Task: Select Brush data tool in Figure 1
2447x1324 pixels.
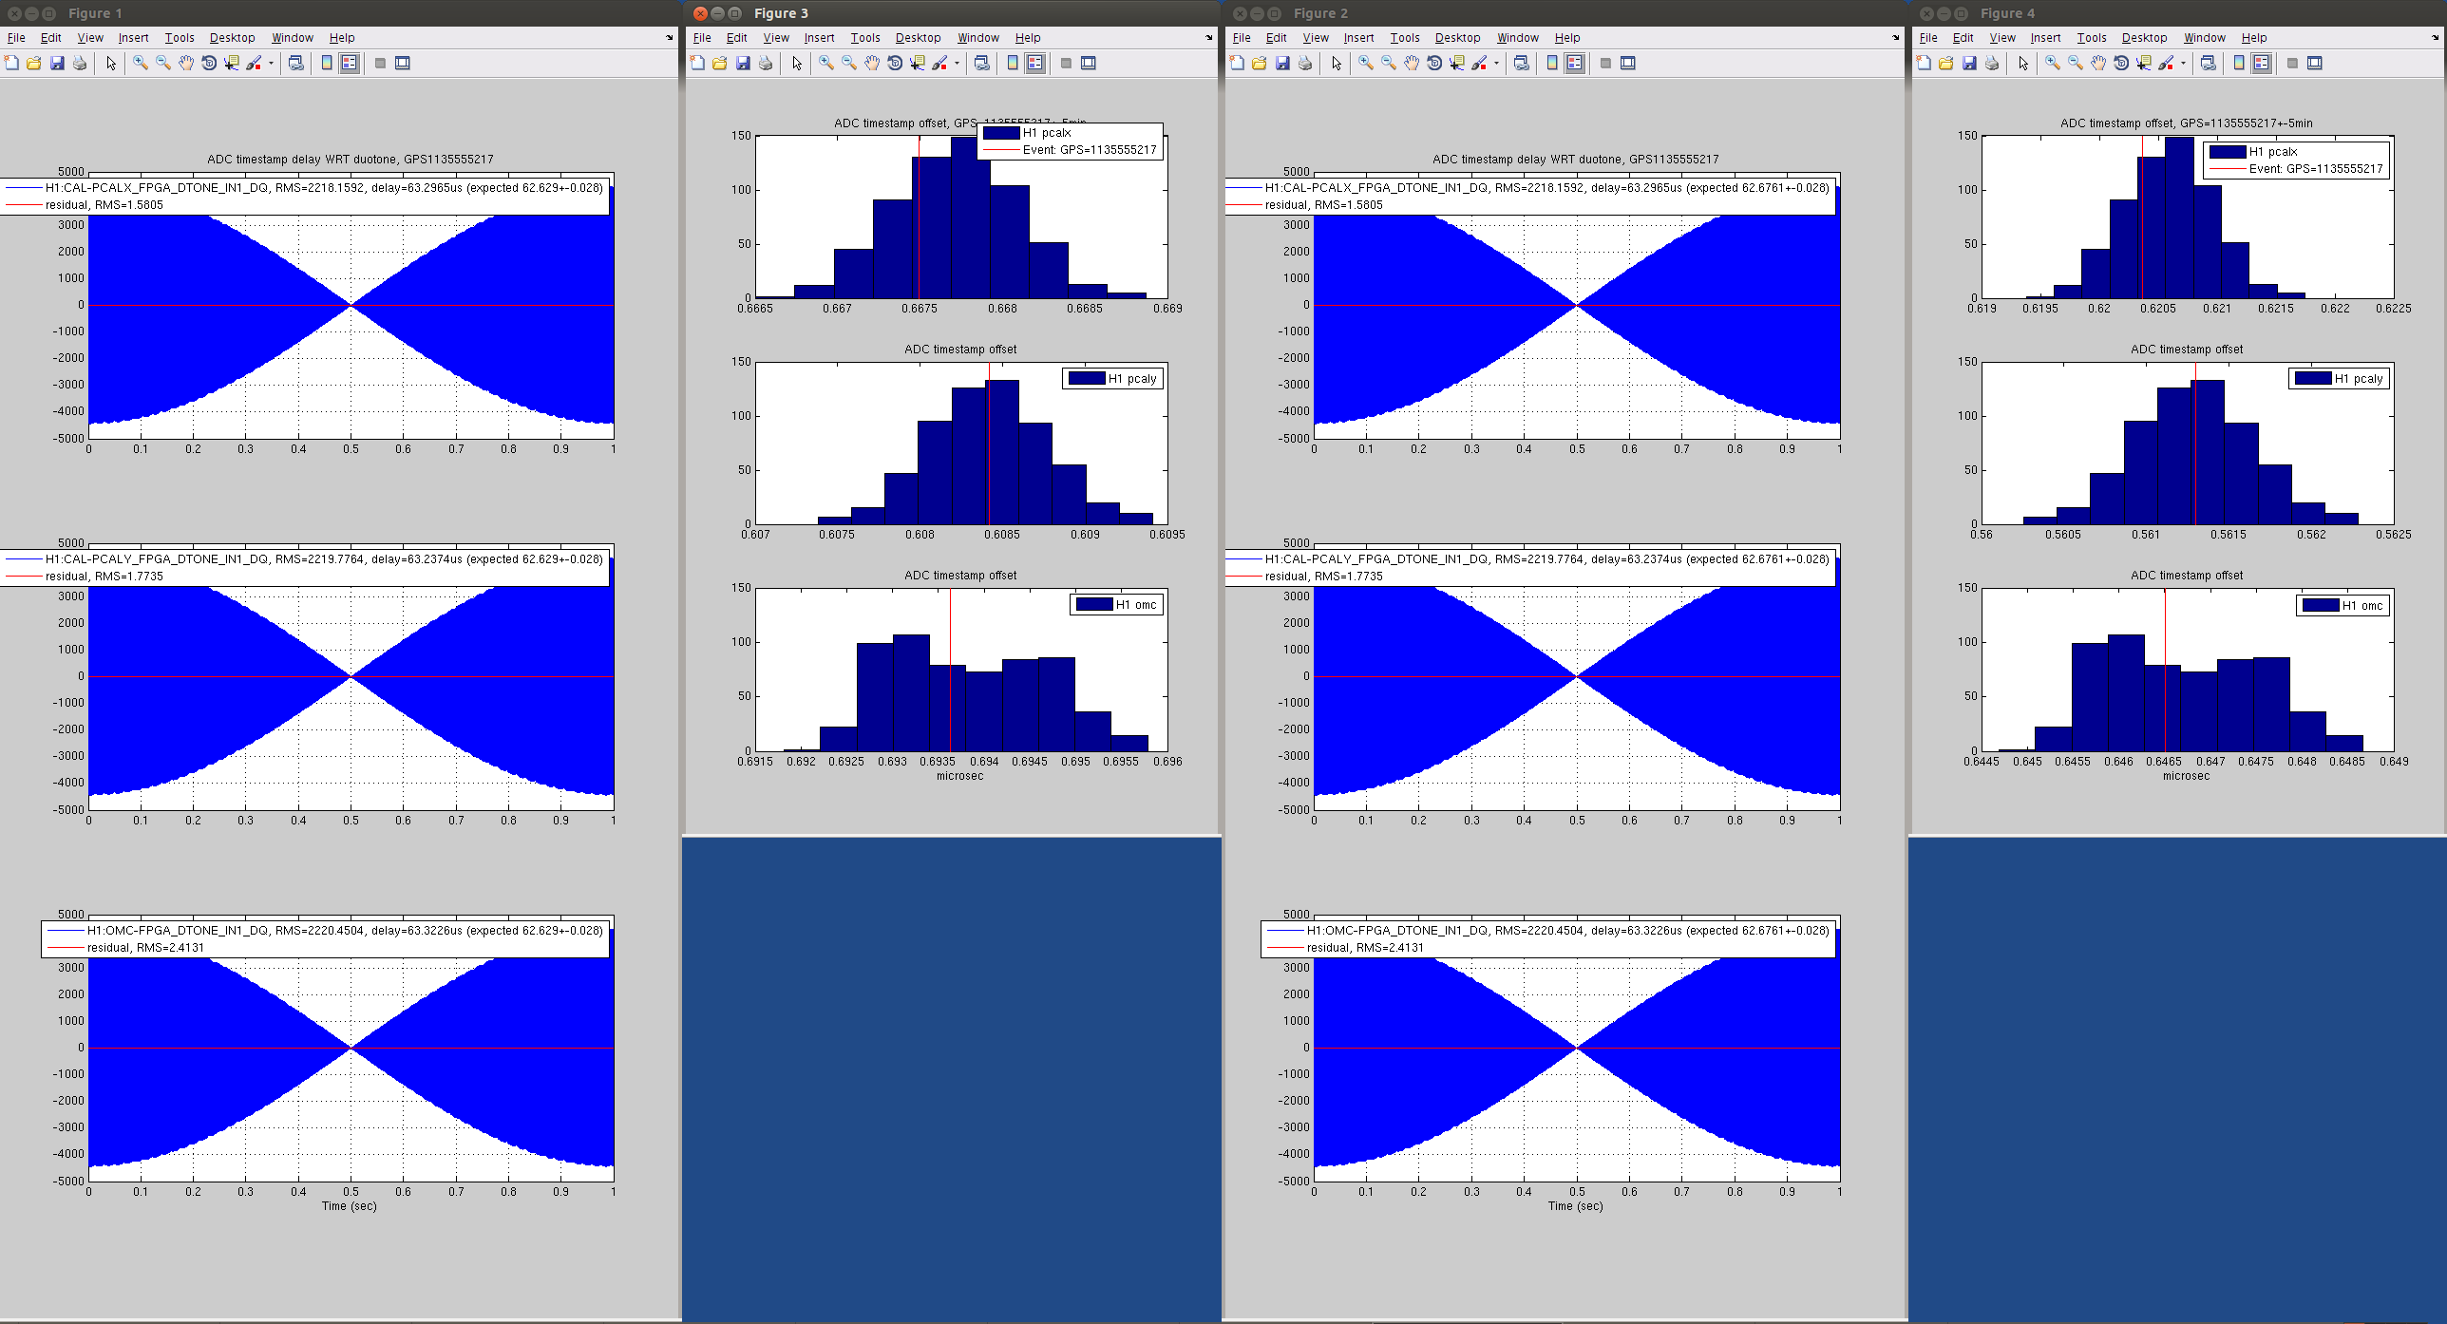Action: point(255,63)
